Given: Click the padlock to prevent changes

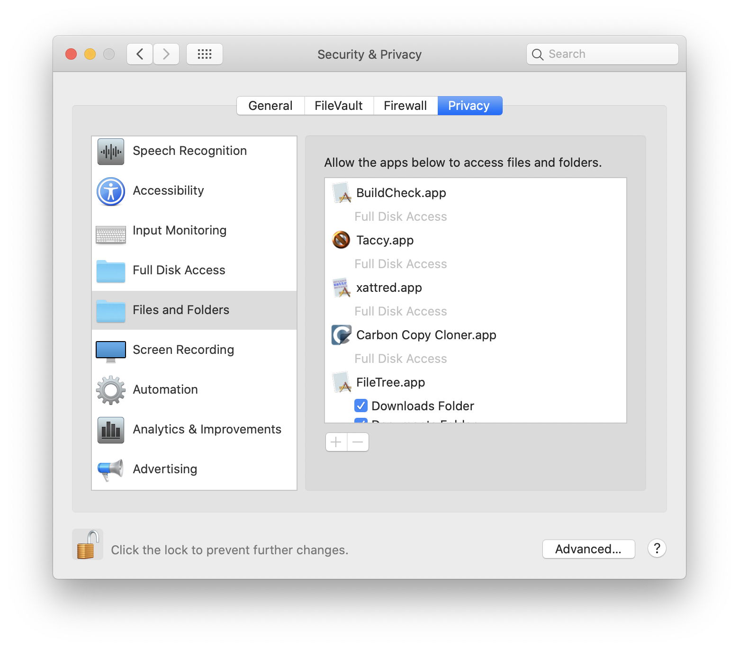Looking at the screenshot, I should click(x=88, y=545).
